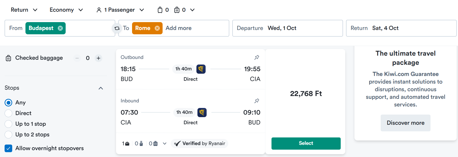Image resolution: width=458 pixels, height=157 pixels.
Task: Collapse the Stops filter section
Action: tap(101, 88)
